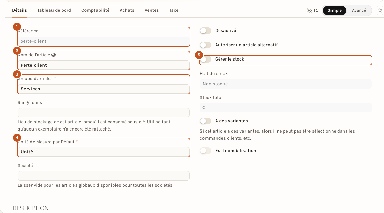
Task: Open the Groupe d'articles Services field
Action: (104, 89)
